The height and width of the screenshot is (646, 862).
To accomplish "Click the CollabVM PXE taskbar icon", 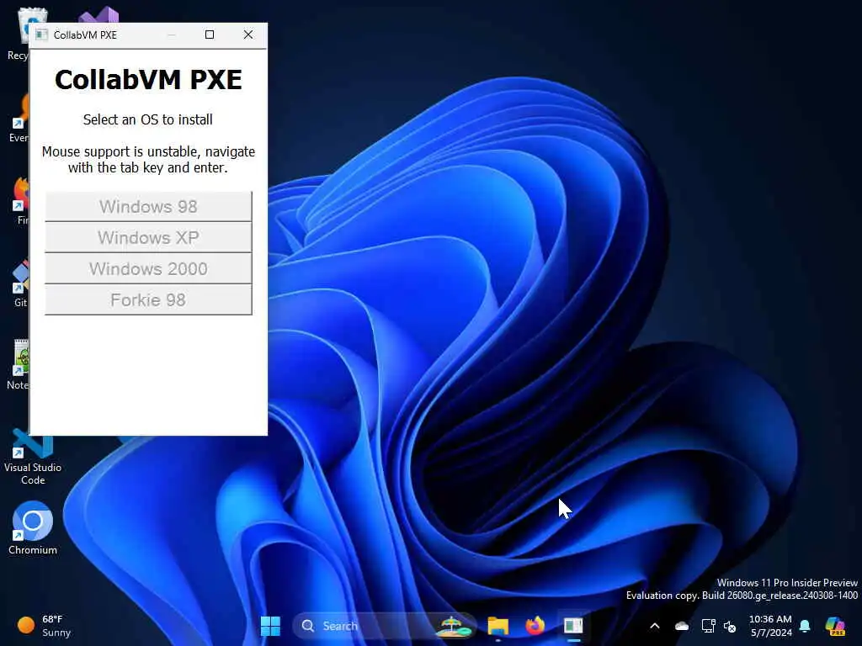I will [572, 626].
